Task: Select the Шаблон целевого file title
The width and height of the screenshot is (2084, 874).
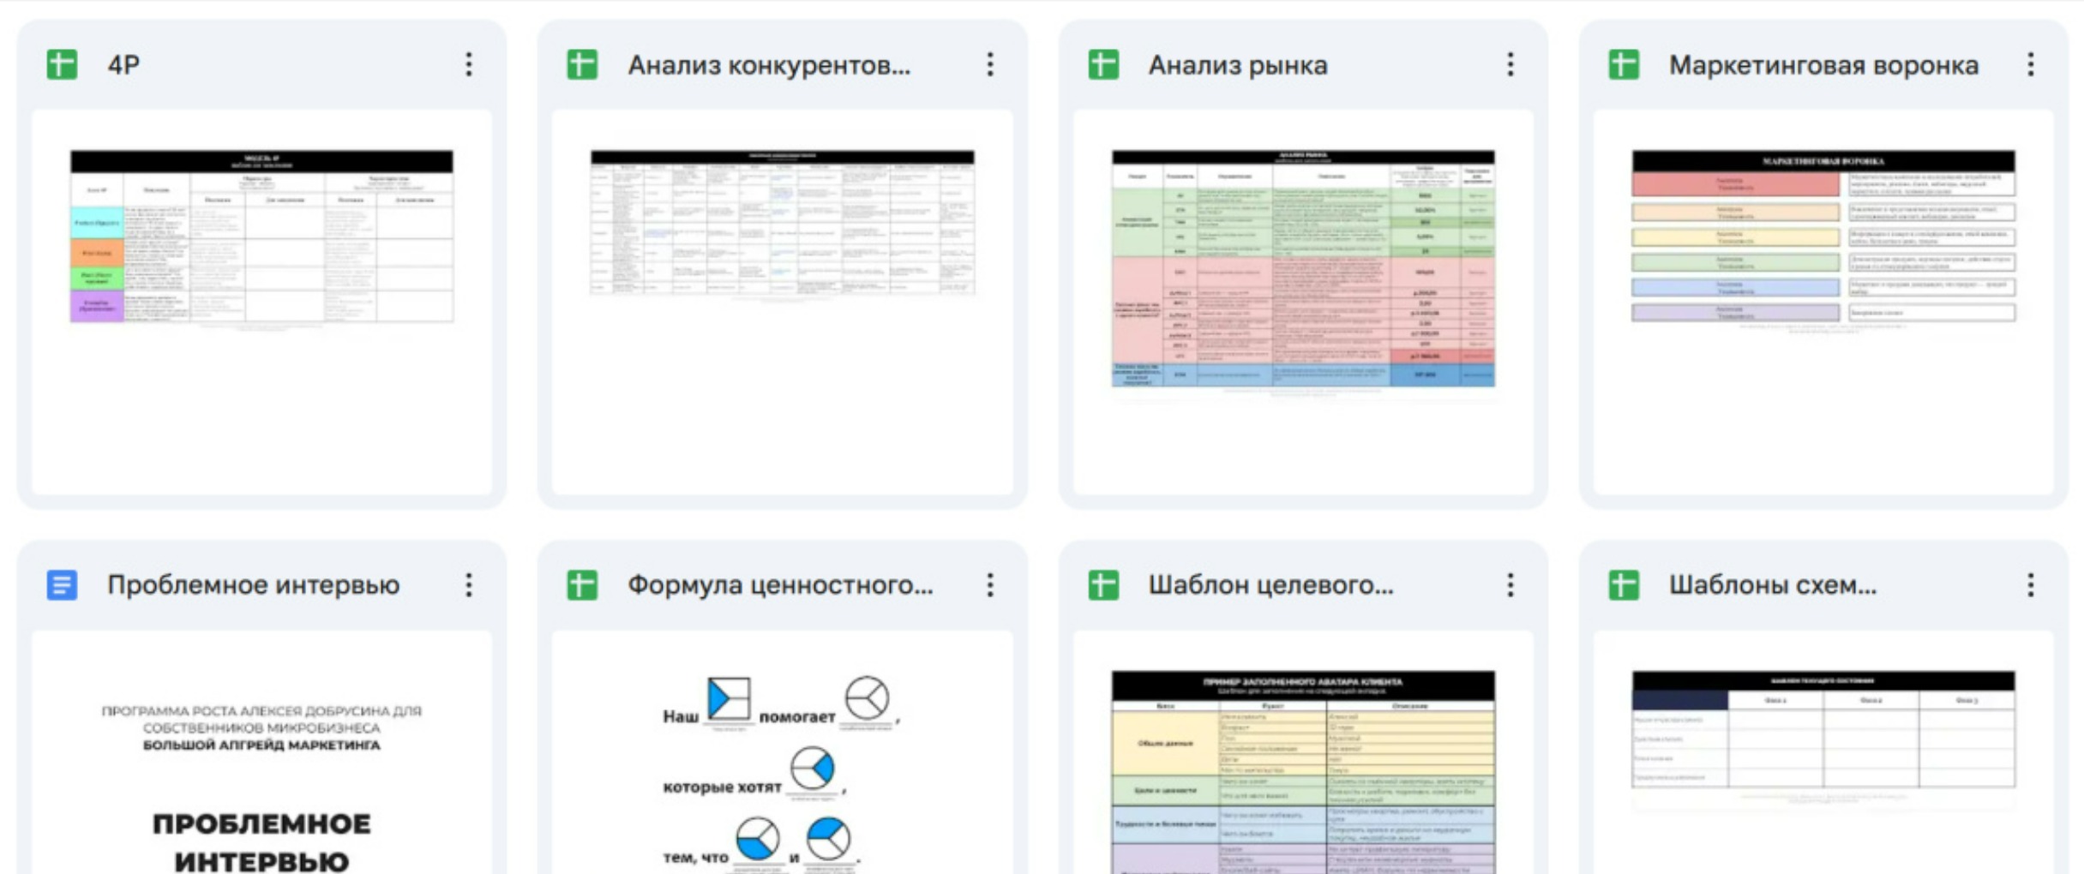Action: pos(1270,585)
